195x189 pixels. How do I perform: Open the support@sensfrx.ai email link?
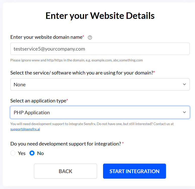coord(25,129)
